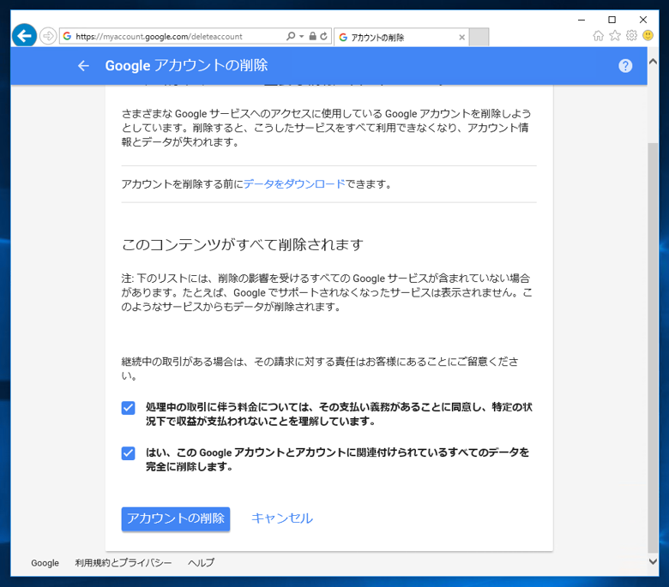
Task: Open the address bar dropdown arrow
Action: point(302,36)
